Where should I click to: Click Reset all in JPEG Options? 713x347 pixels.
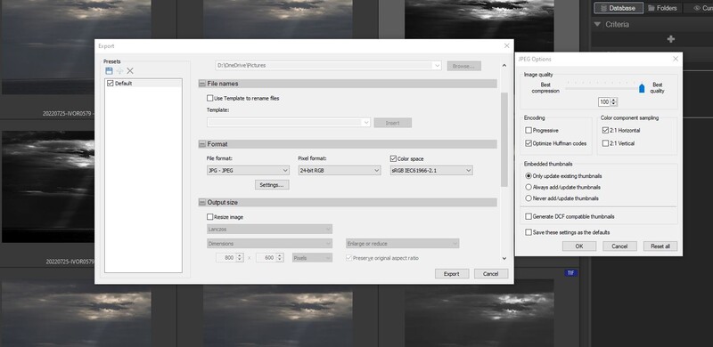coord(660,246)
